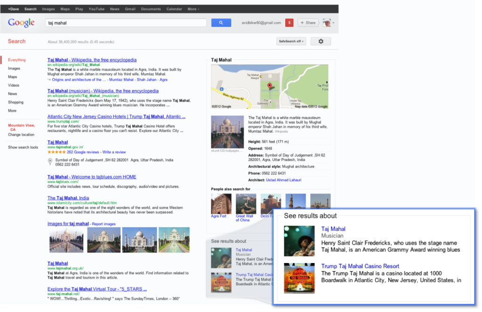482x312 pixels.
Task: Click Report images link
Action: pyautogui.click(x=104, y=224)
